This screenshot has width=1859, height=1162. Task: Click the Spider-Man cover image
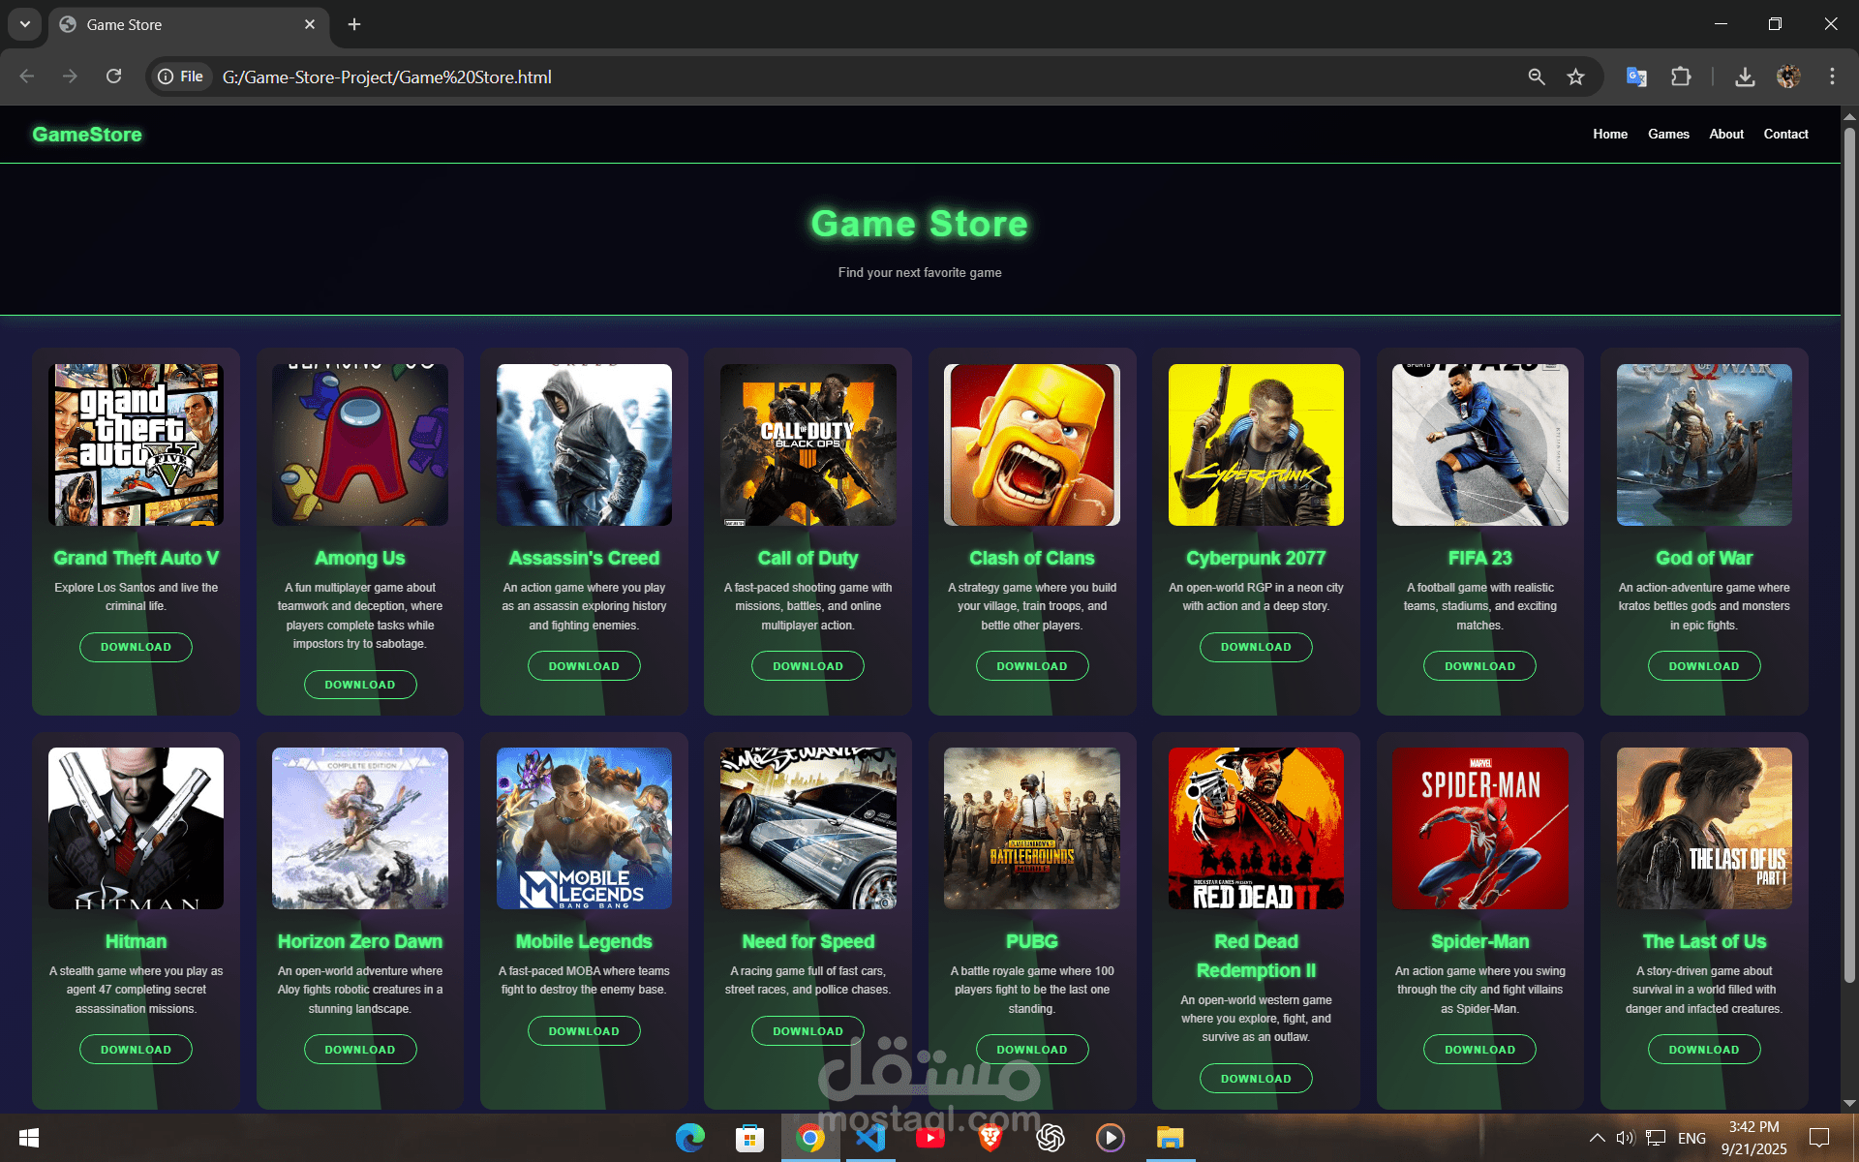[x=1479, y=829]
